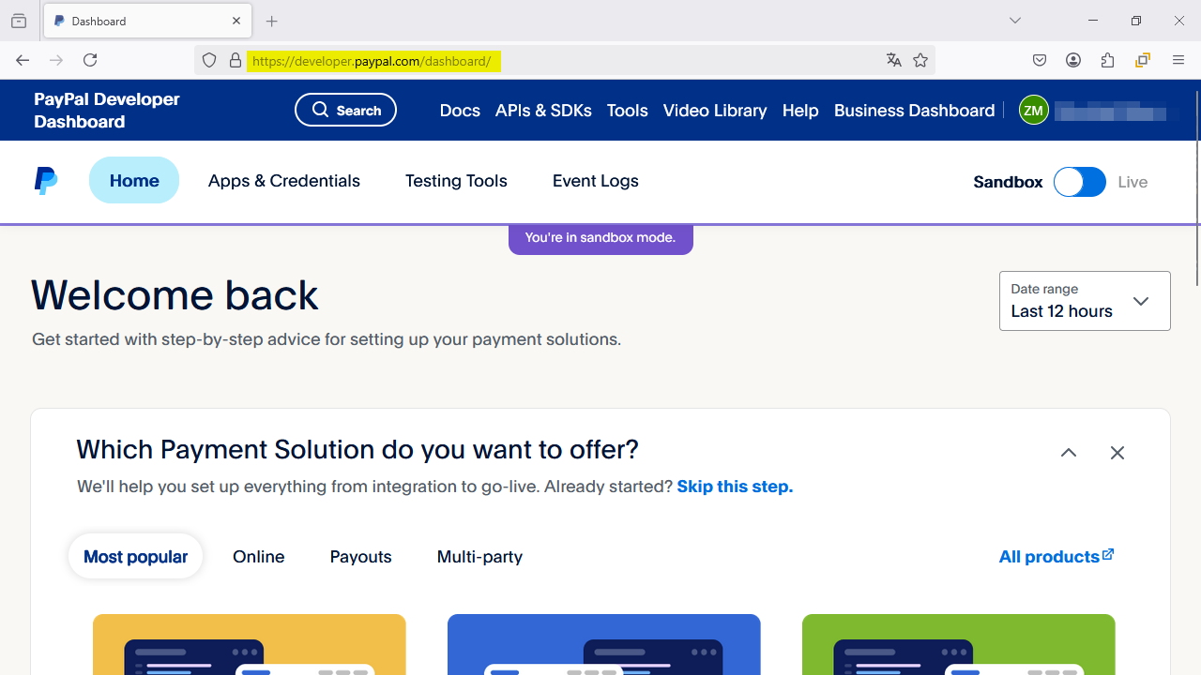Select the Multi-party filter tab
This screenshot has width=1201, height=675.
click(479, 557)
